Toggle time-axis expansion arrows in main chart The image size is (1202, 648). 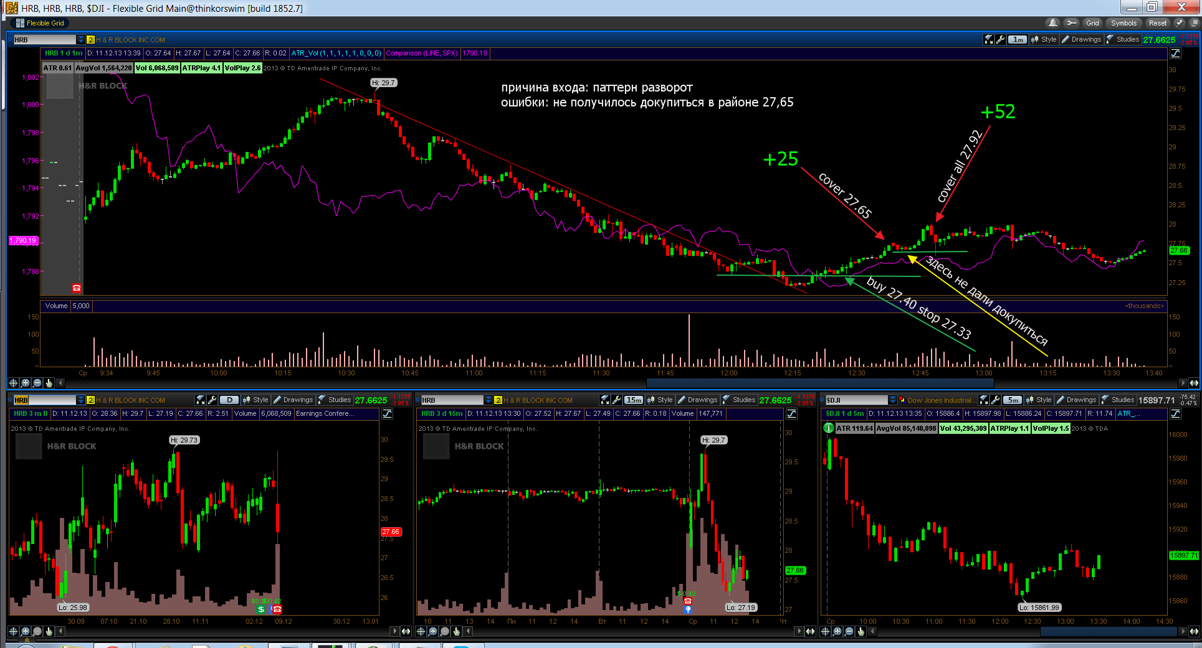pos(1194,383)
